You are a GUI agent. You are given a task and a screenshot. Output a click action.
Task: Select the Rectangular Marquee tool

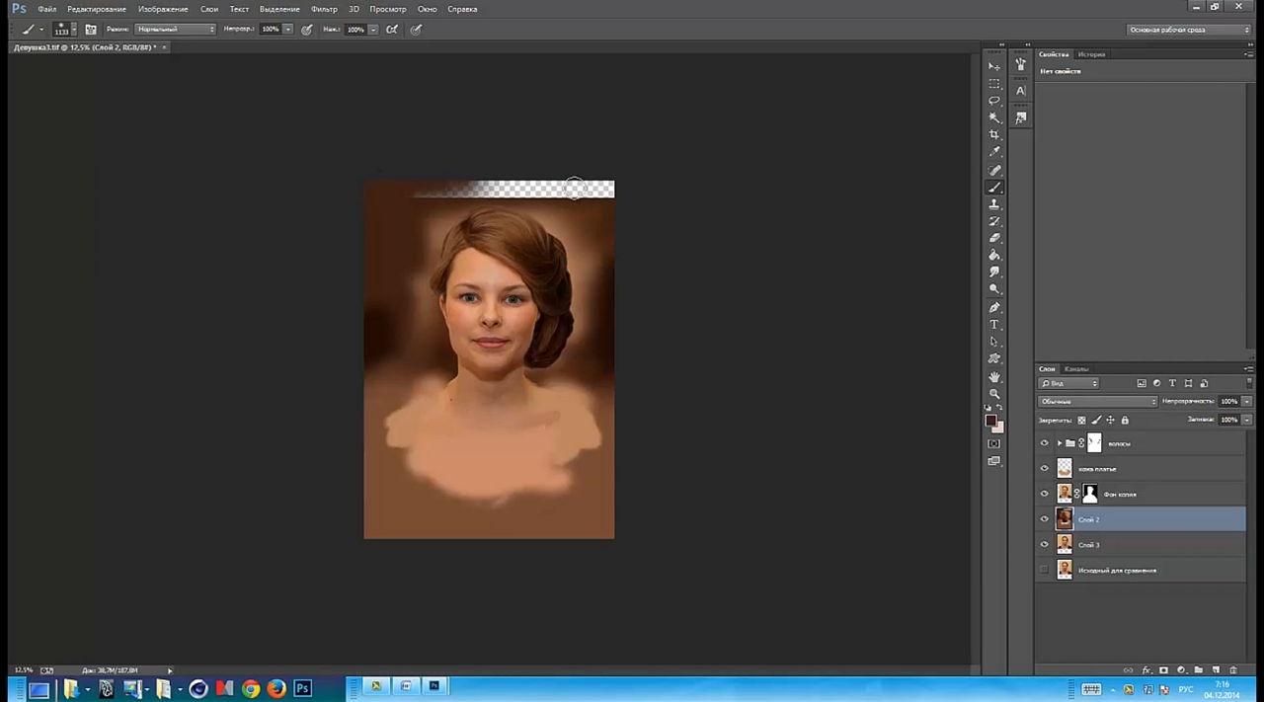[x=994, y=83]
